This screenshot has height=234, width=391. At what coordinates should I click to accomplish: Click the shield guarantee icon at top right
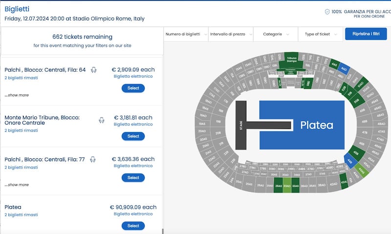coord(327,12)
